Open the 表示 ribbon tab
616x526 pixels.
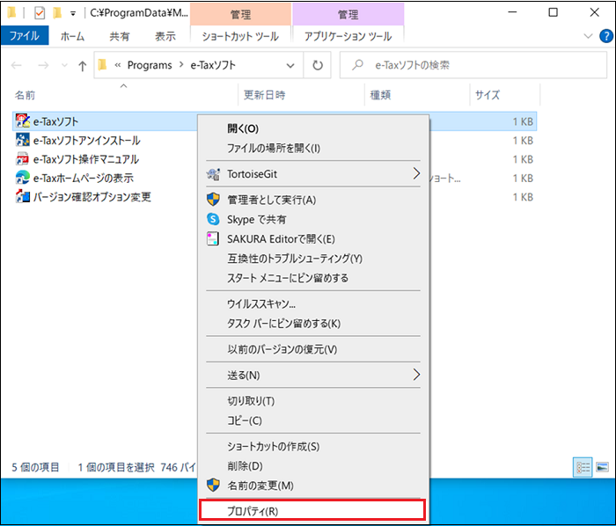pyautogui.click(x=165, y=36)
